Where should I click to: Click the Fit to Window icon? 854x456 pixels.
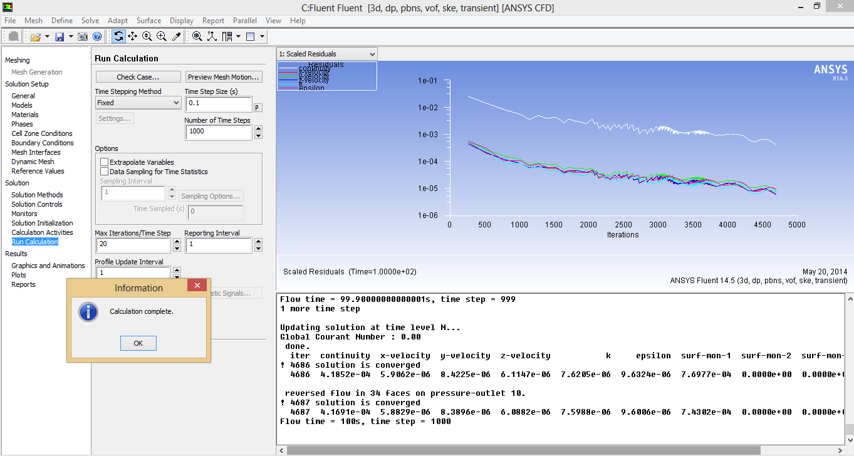197,36
